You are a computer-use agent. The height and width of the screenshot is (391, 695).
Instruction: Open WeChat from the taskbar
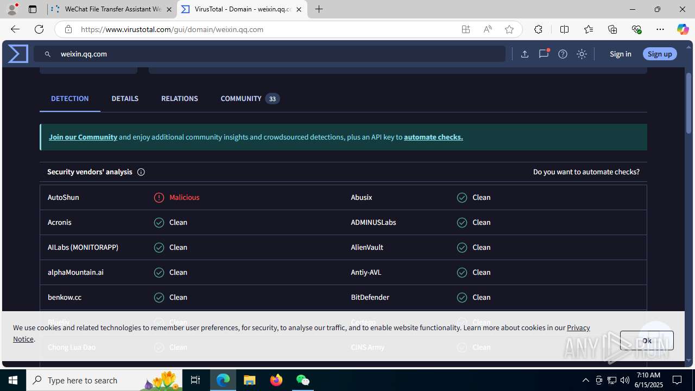click(x=303, y=380)
